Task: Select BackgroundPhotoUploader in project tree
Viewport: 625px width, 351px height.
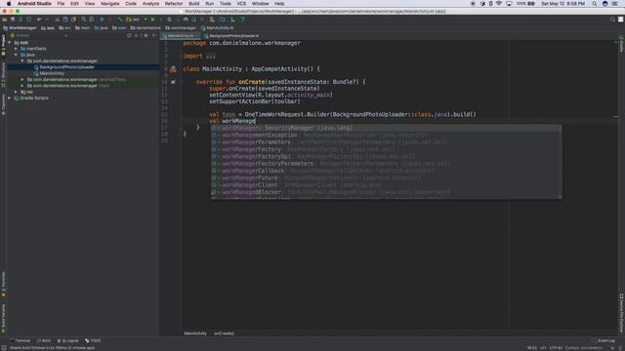Action: [67, 67]
